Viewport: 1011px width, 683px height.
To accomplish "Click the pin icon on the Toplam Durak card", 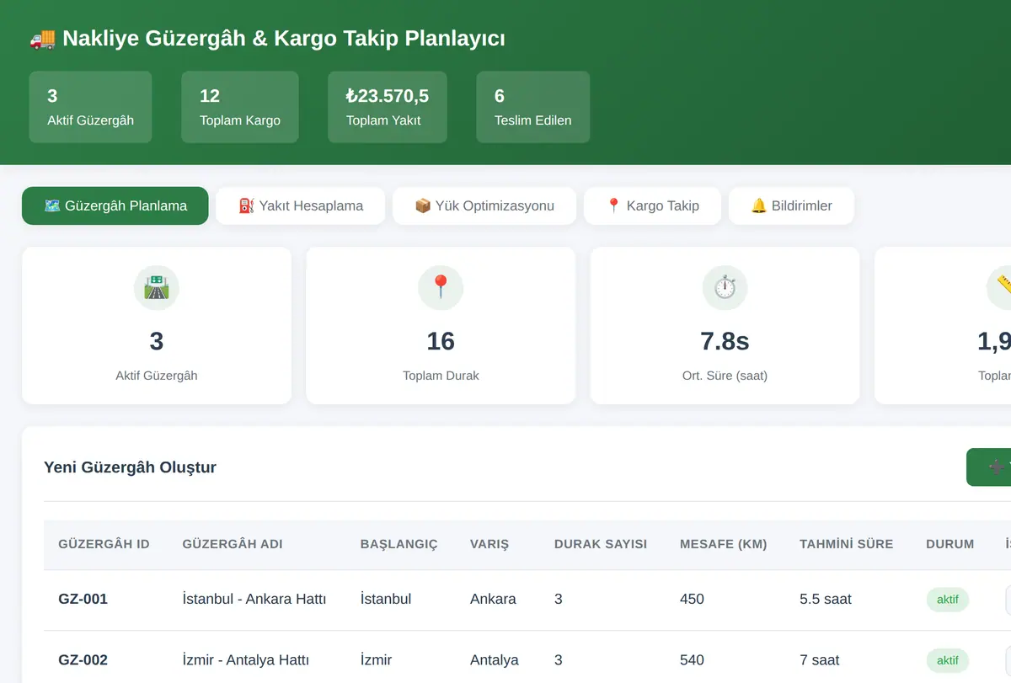I will 441,287.
